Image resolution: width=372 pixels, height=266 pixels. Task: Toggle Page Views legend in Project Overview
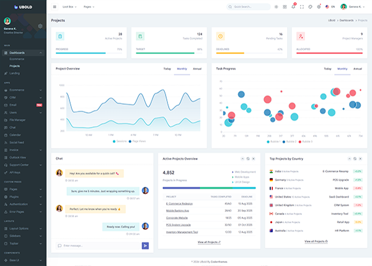(138, 141)
